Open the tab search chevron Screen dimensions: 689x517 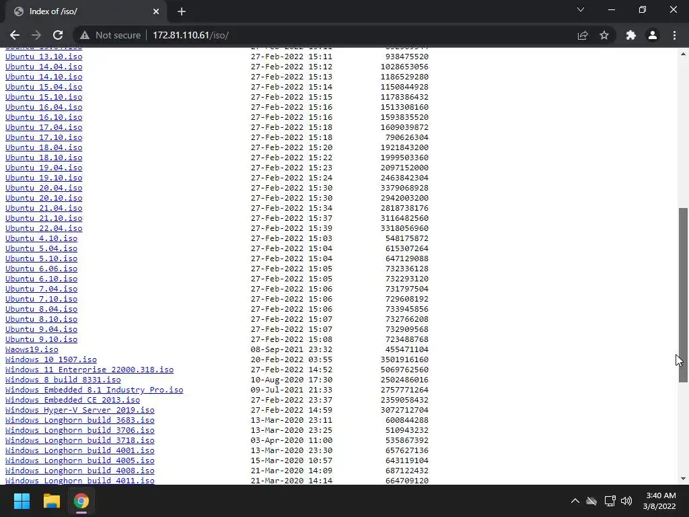(581, 9)
